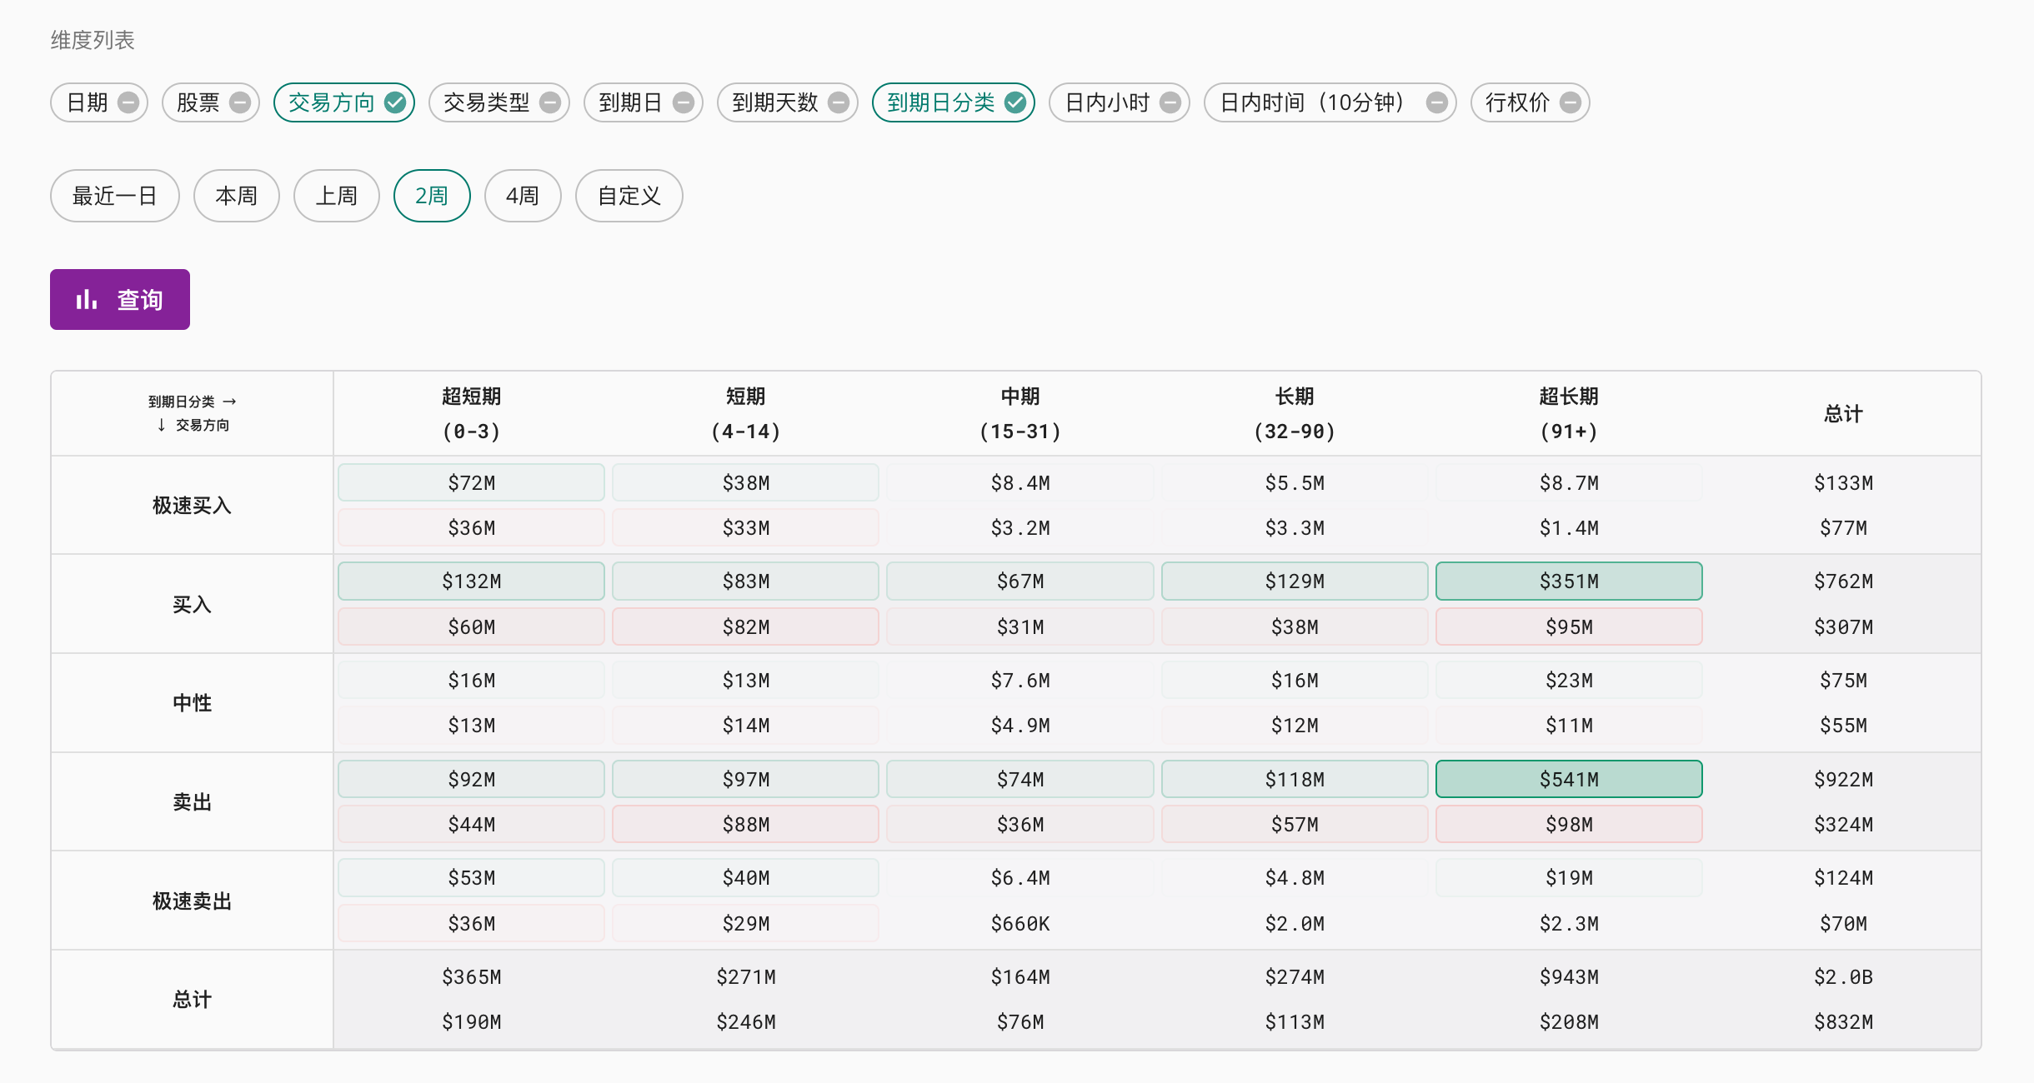The image size is (2034, 1083).
Task: Click the $2.0B grand total
Action: pos(1843,976)
